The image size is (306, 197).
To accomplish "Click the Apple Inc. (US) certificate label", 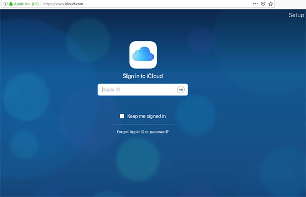I will coord(26,4).
